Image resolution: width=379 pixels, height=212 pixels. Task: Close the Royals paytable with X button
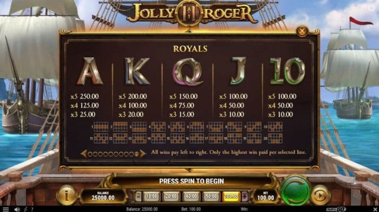(x=302, y=31)
